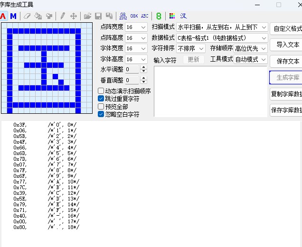Screen dimensions: 302x247
Task: Click the 保存文本 button
Action: 286,61
